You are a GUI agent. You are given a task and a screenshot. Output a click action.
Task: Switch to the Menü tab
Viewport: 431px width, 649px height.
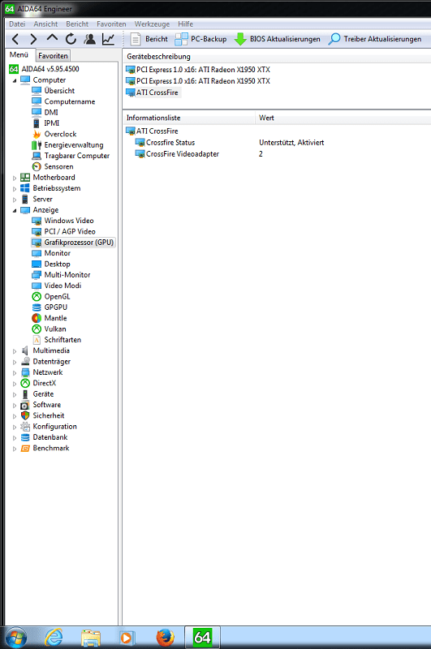19,54
